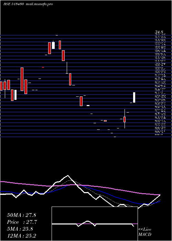Click inside the Live MACD inset chart
Screen dimensions: 172x241
[x=95, y=224]
